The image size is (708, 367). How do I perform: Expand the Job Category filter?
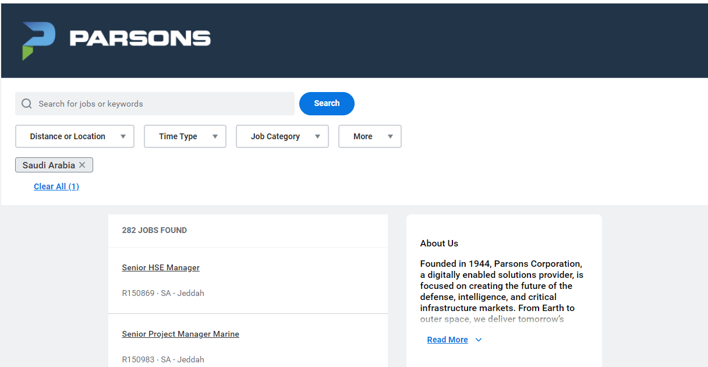(282, 136)
